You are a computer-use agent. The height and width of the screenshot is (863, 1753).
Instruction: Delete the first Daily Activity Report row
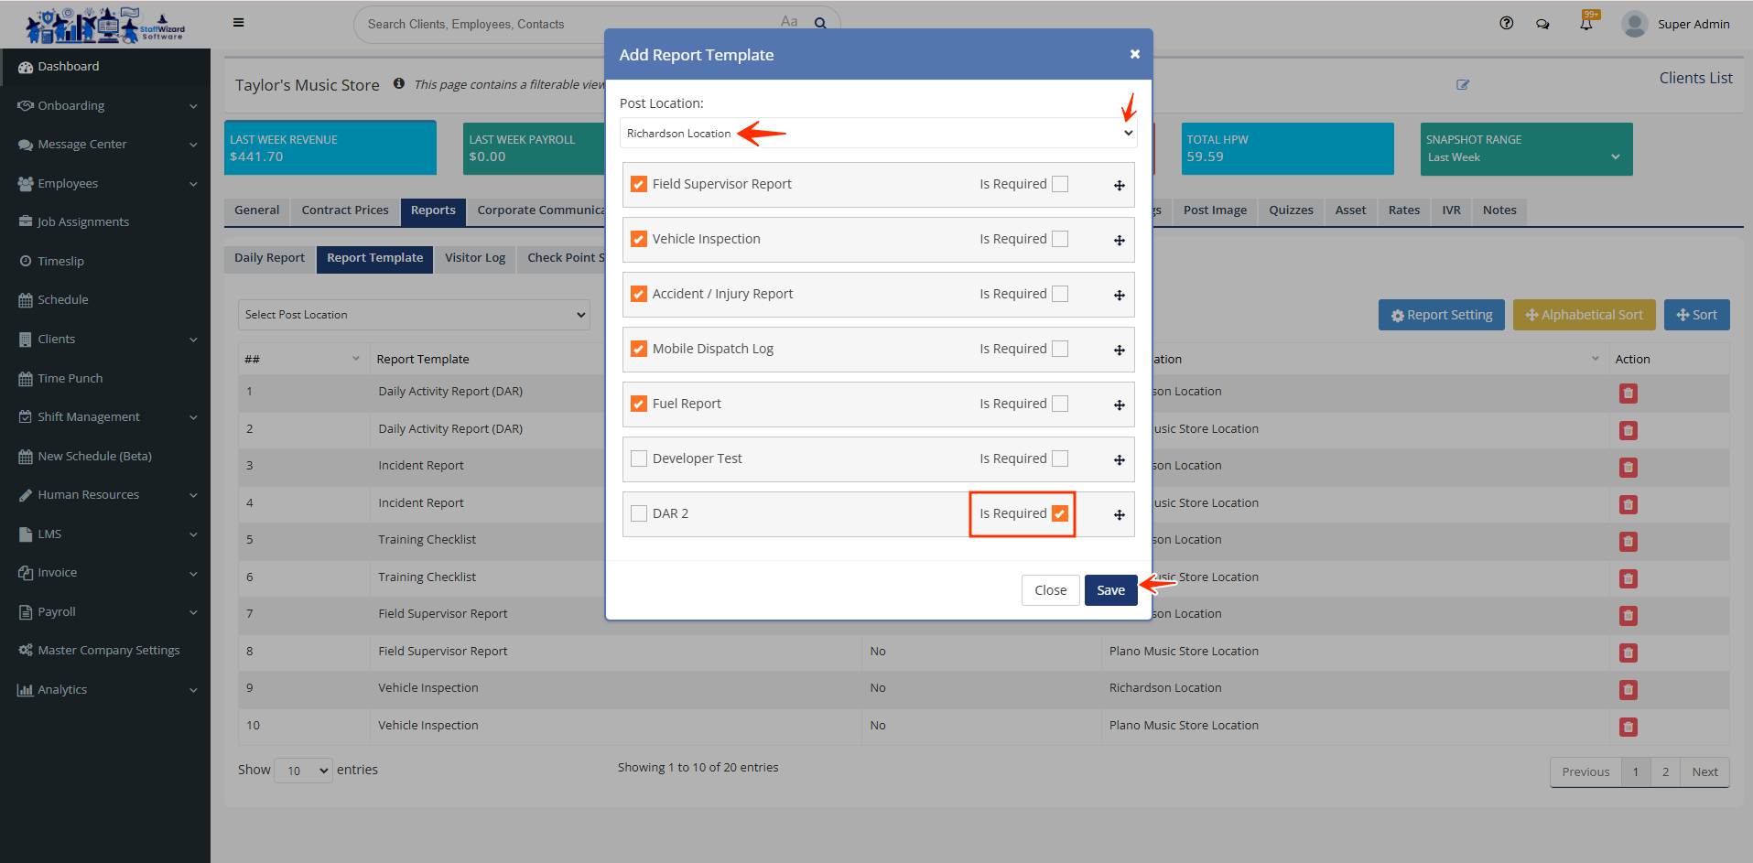tap(1628, 394)
